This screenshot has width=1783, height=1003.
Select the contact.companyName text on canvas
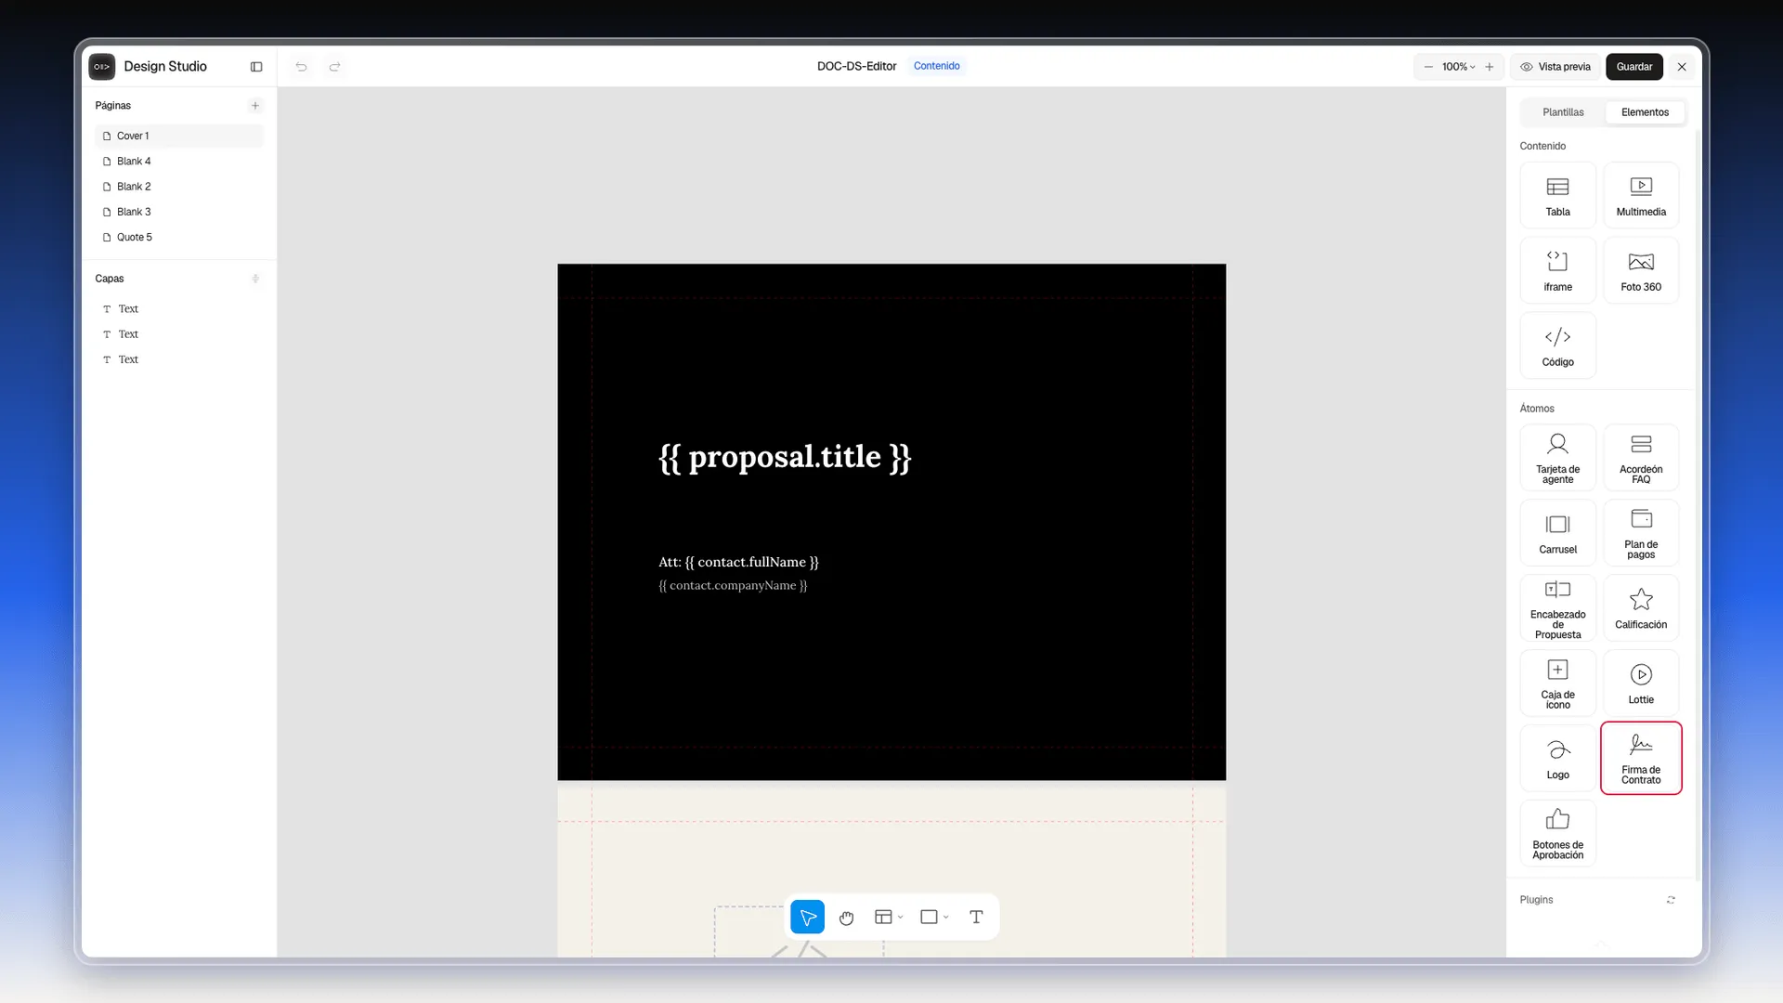click(733, 586)
